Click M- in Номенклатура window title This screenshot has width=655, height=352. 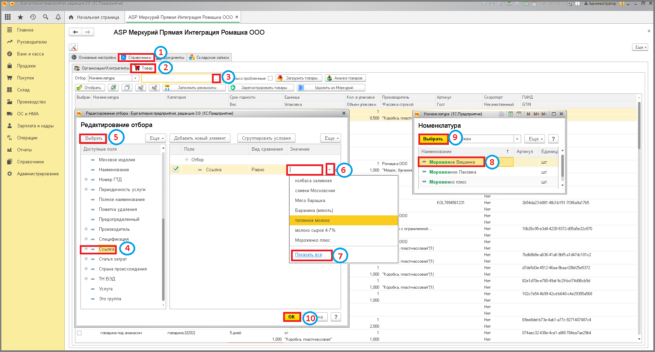point(544,114)
